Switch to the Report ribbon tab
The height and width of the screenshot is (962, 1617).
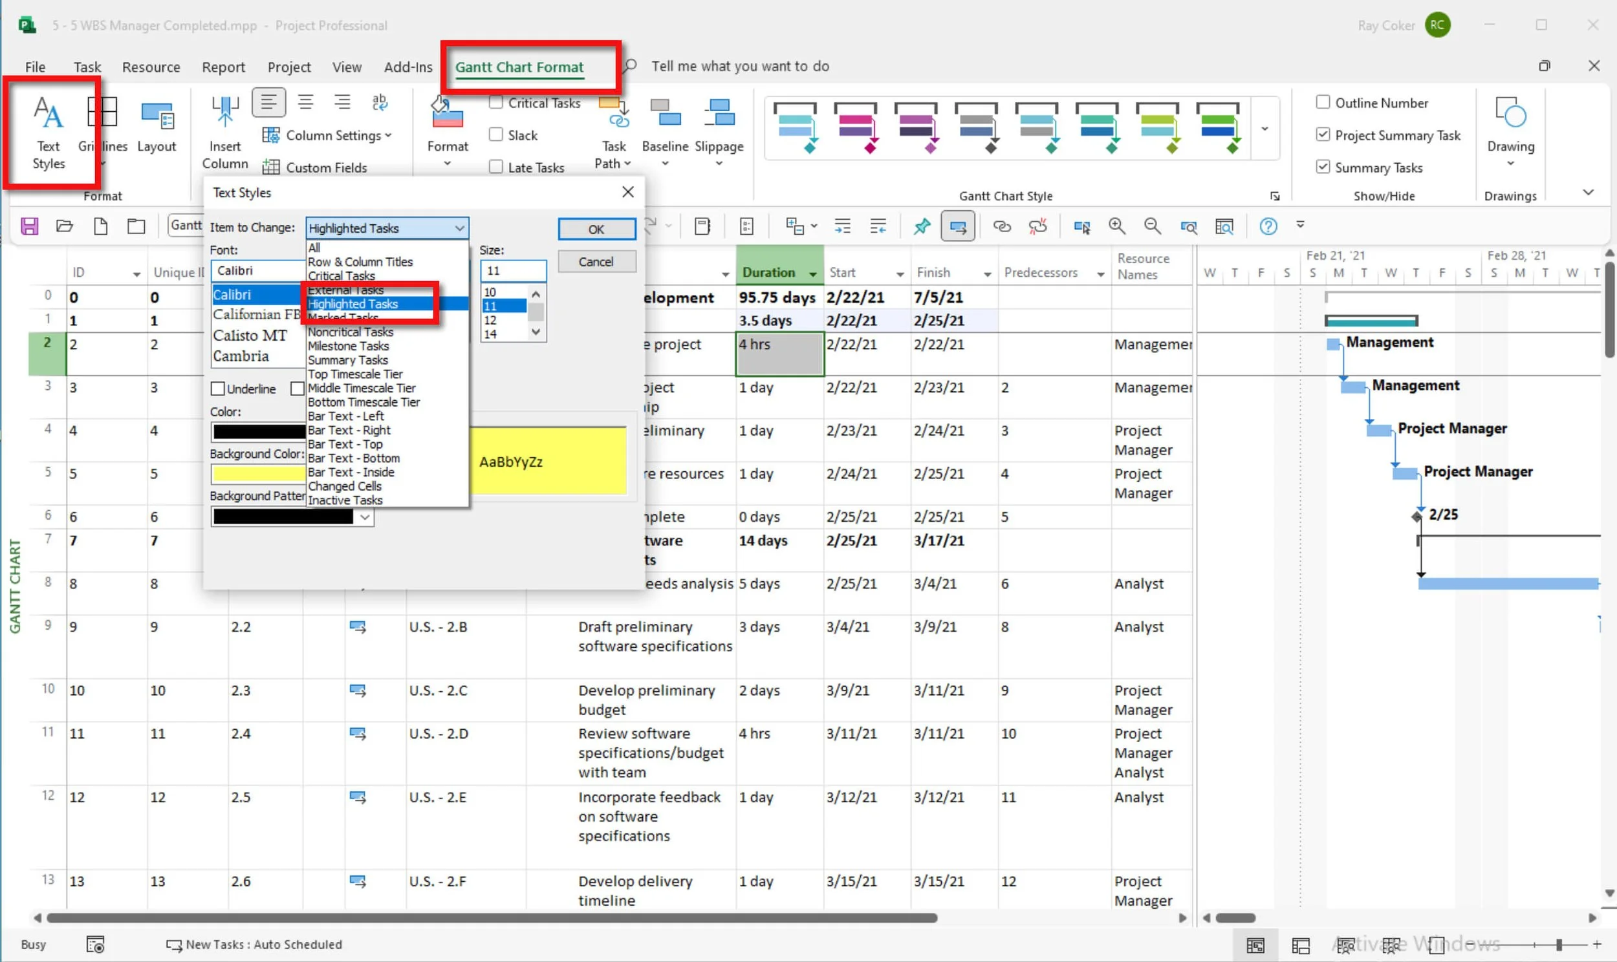point(223,67)
